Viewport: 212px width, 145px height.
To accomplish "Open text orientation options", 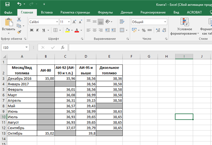I will [x=108, y=21].
